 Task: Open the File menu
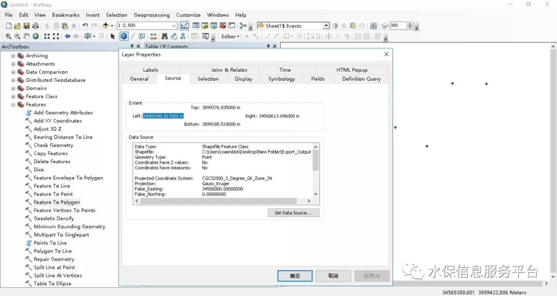click(x=9, y=15)
